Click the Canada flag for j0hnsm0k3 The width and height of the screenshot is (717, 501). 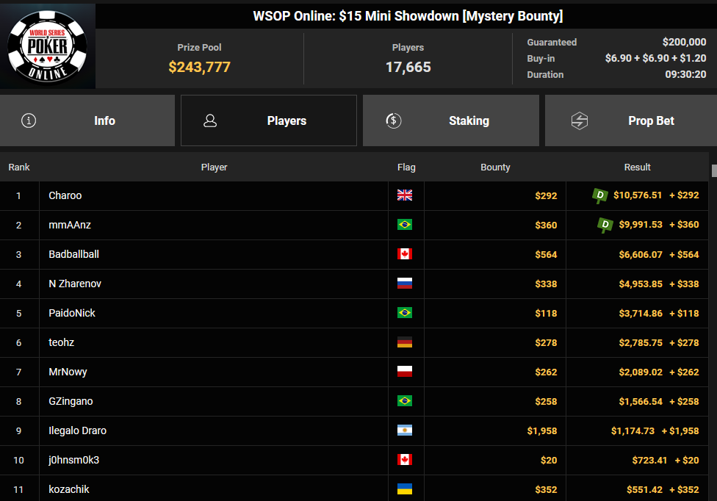(405, 459)
